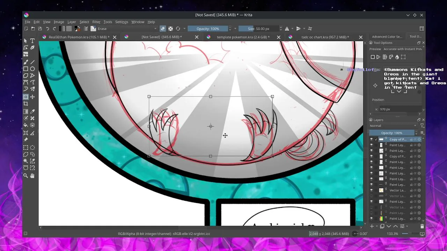Toggle the Liquify transform mode button
The image size is (447, 251).
coord(397,57)
